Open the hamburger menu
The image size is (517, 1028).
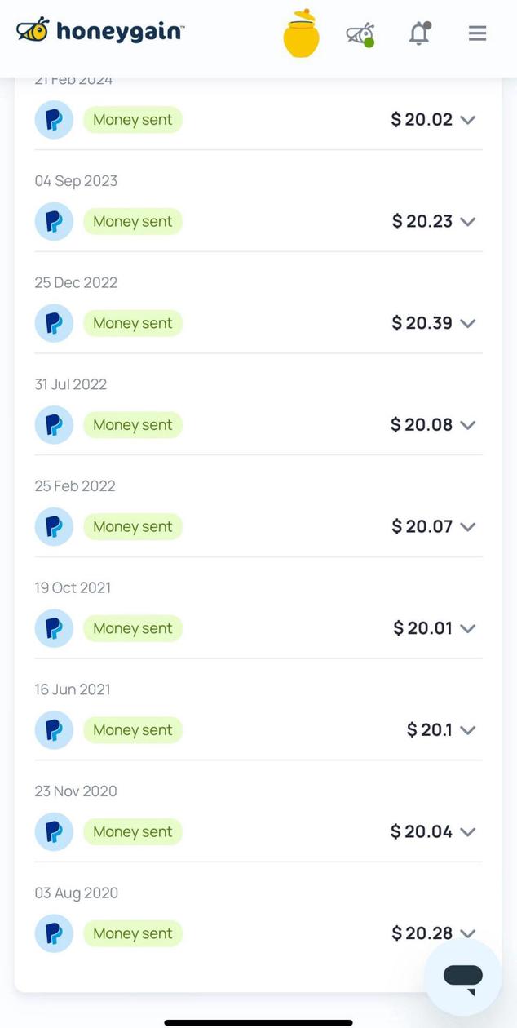click(x=477, y=33)
